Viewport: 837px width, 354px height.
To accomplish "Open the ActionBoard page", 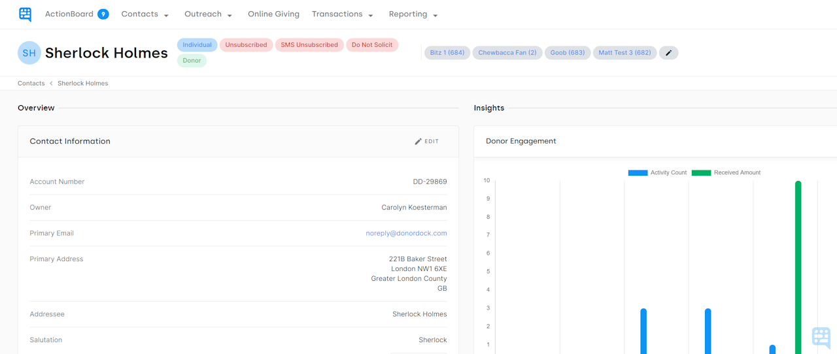I will (x=69, y=14).
